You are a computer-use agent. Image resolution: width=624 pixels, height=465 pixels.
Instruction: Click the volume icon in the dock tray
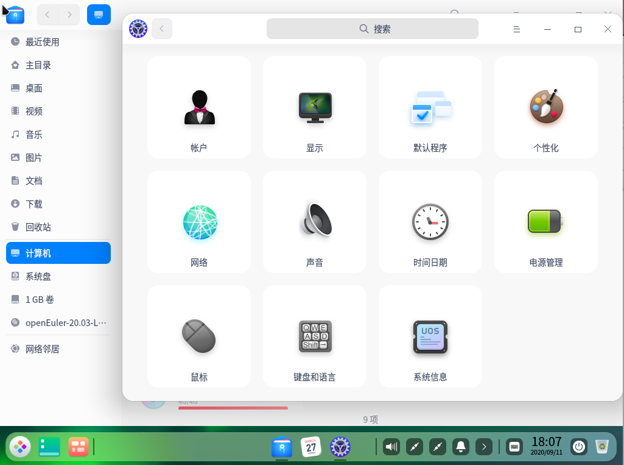click(391, 447)
